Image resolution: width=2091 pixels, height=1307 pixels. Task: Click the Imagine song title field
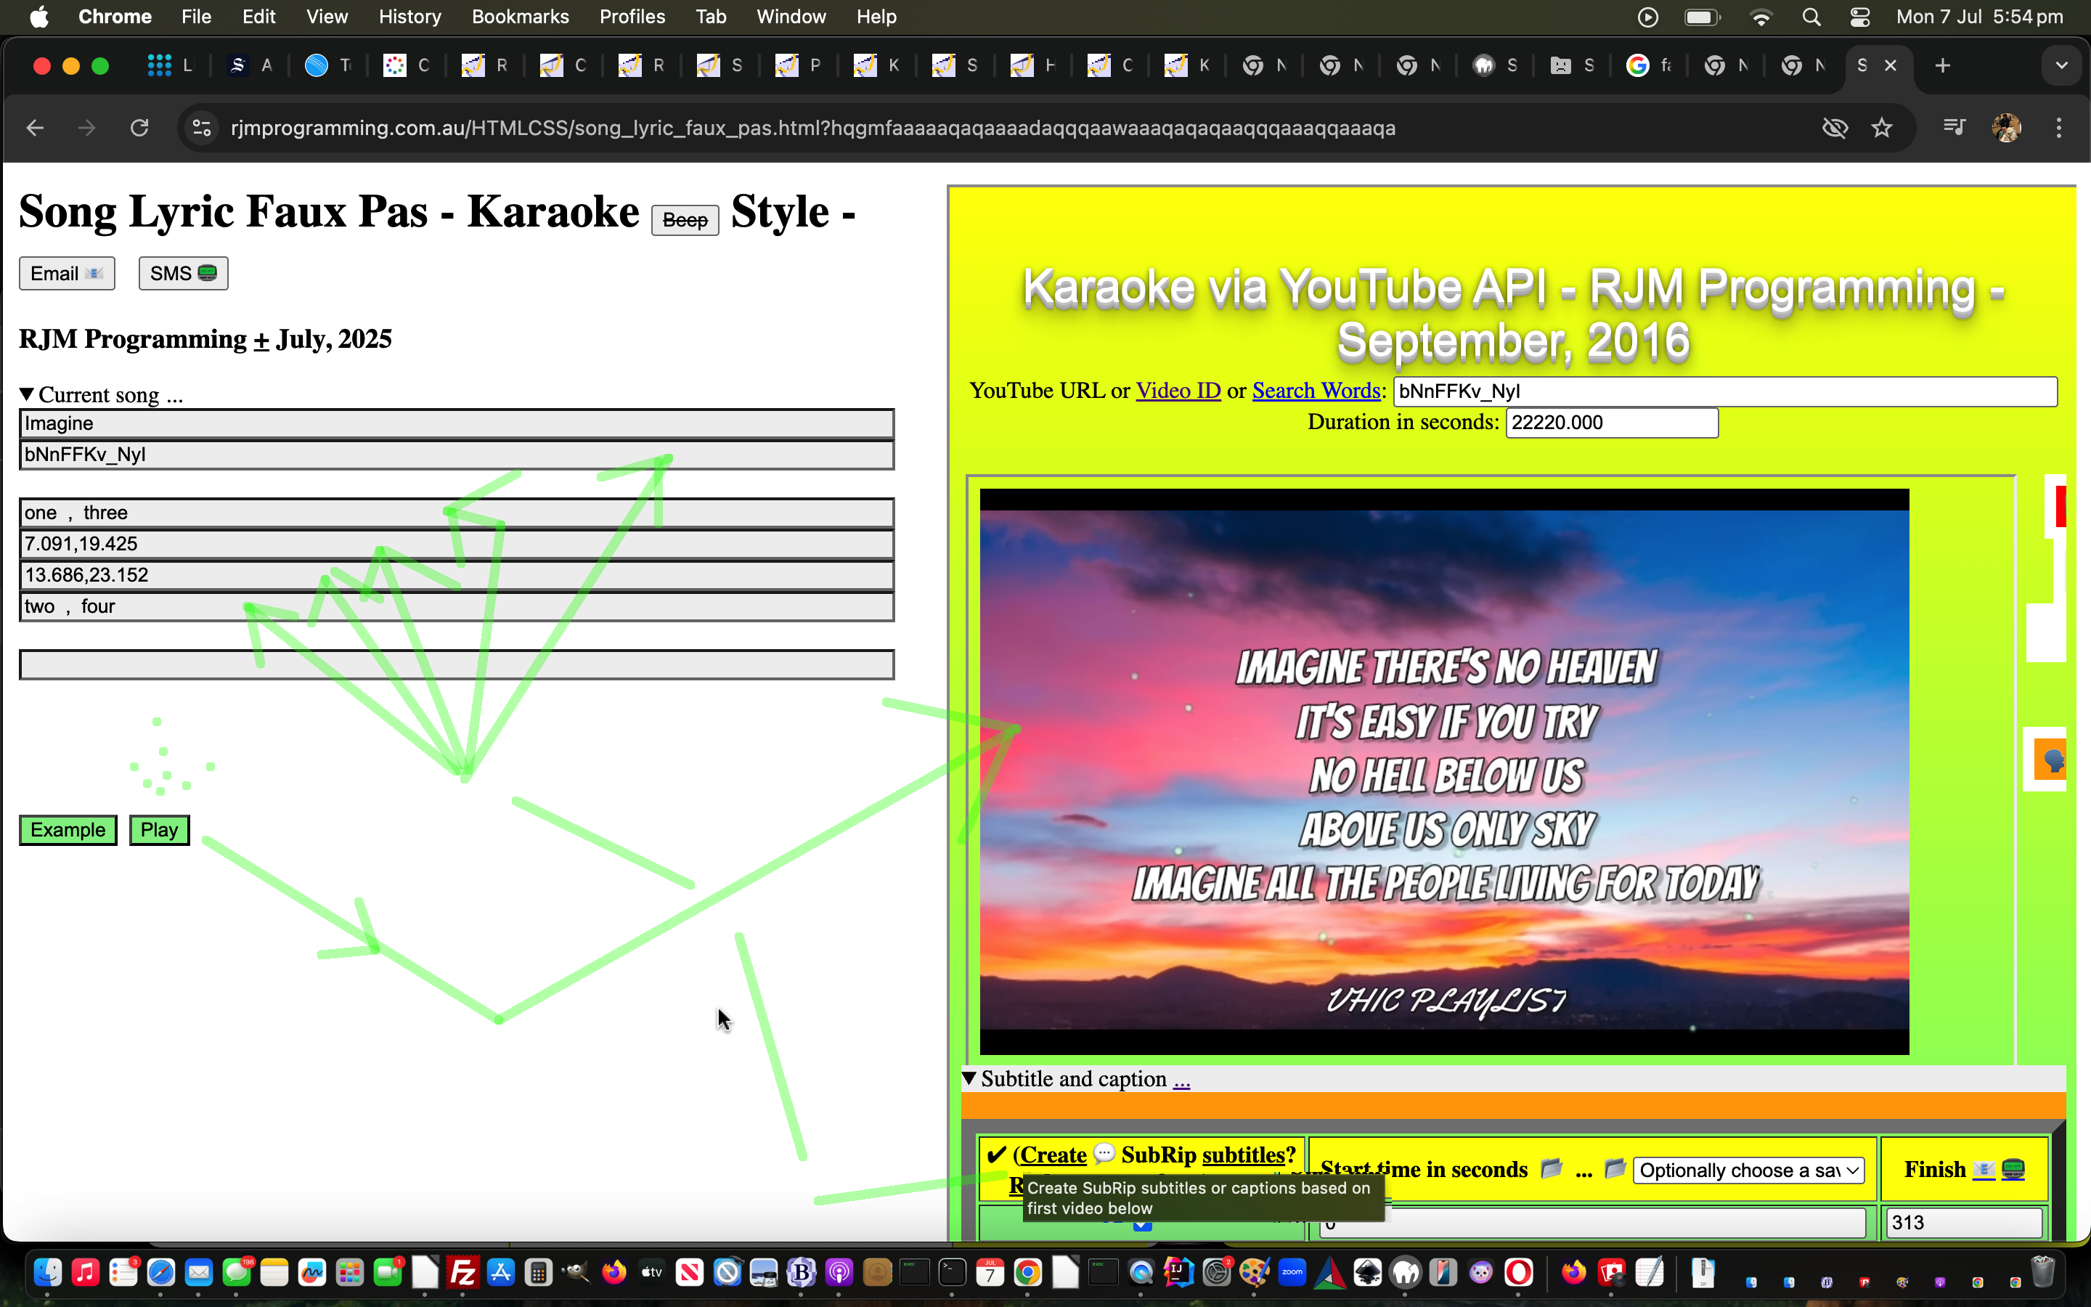(x=456, y=423)
